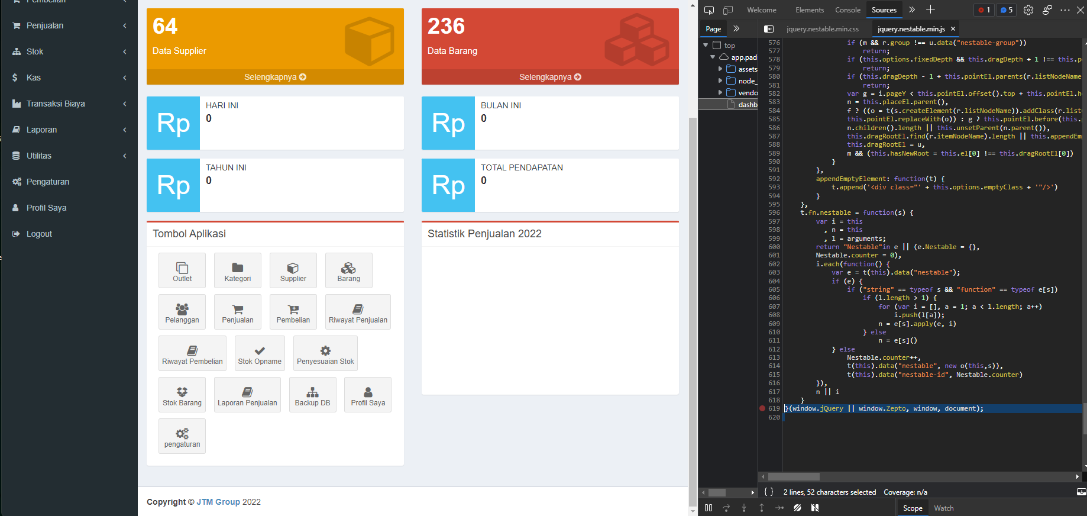Click the step icon in debugger toolbar
Viewport: 1087px width, 516px height.
pos(779,508)
